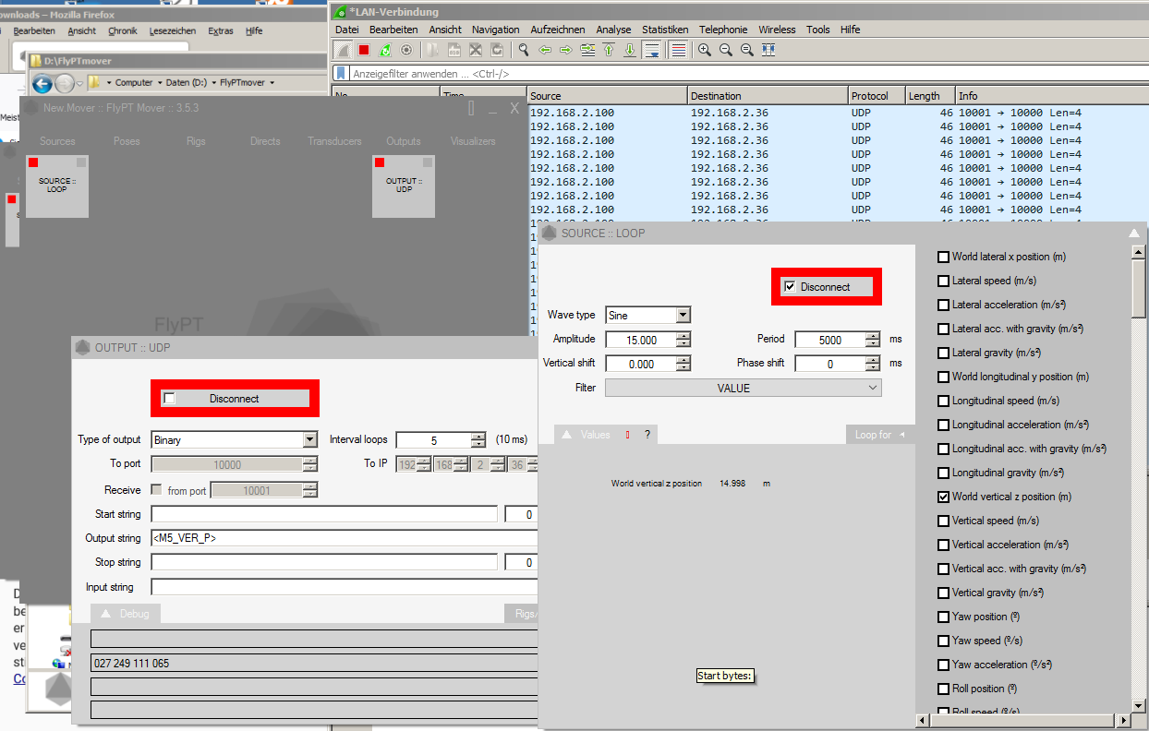The image size is (1149, 731).
Task: Click the ? help button beside Values
Action: [x=647, y=435]
